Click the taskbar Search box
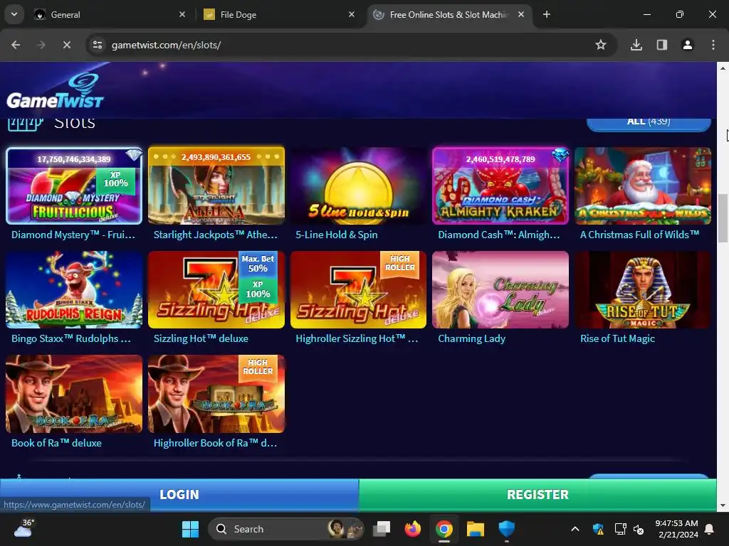 (x=286, y=529)
